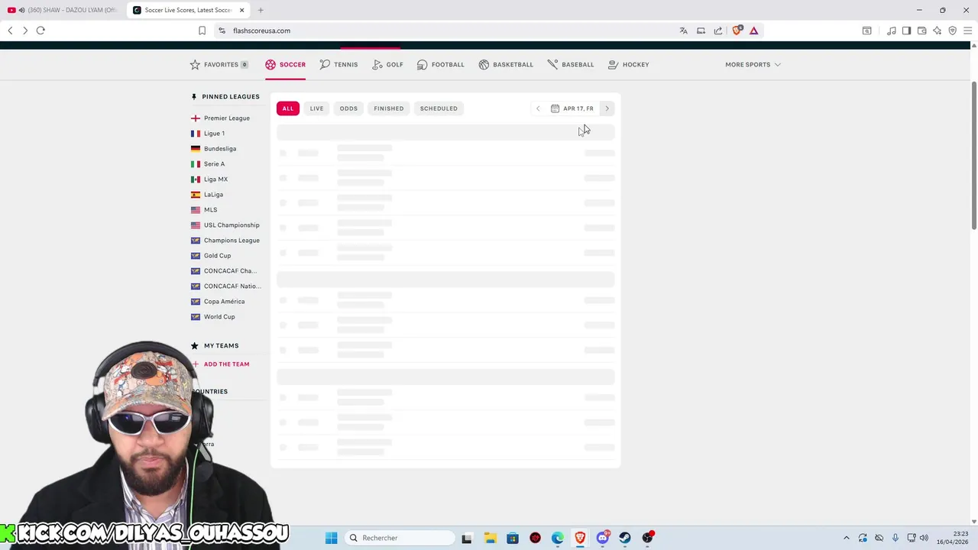Viewport: 978px width, 550px height.
Task: Go to previous day arrow
Action: tap(538, 108)
